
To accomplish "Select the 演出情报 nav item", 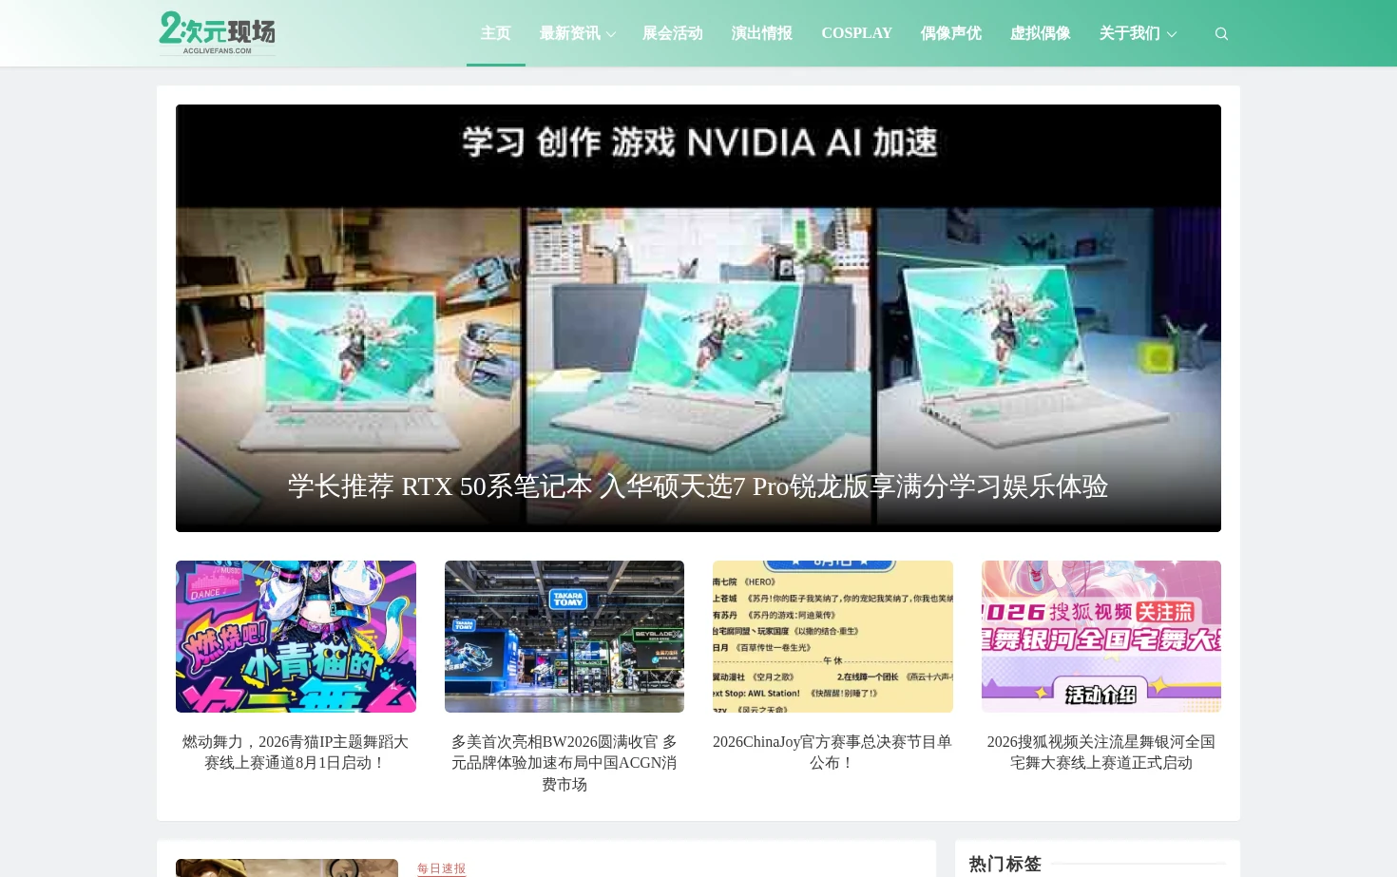I will coord(762,33).
